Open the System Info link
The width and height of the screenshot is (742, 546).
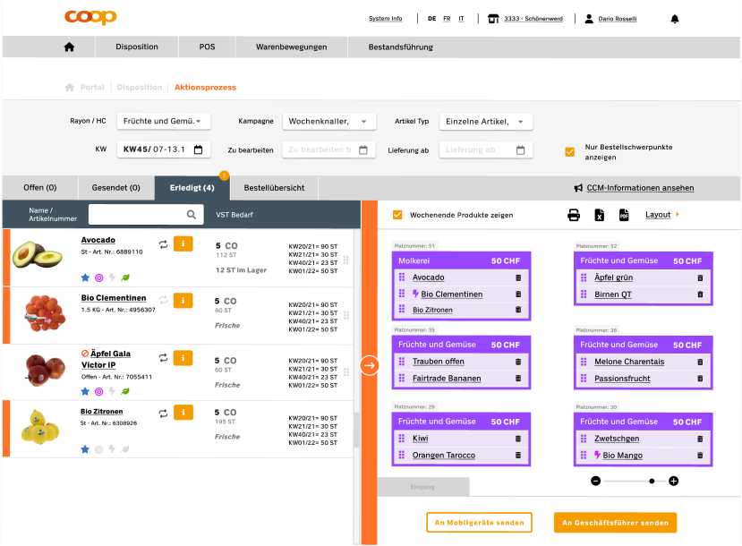385,19
